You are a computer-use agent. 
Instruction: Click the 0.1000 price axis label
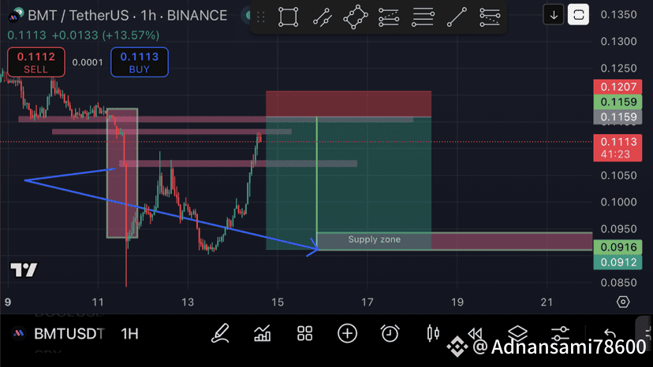coord(618,202)
